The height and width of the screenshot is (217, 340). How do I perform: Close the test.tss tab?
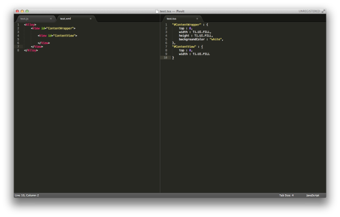point(197,19)
